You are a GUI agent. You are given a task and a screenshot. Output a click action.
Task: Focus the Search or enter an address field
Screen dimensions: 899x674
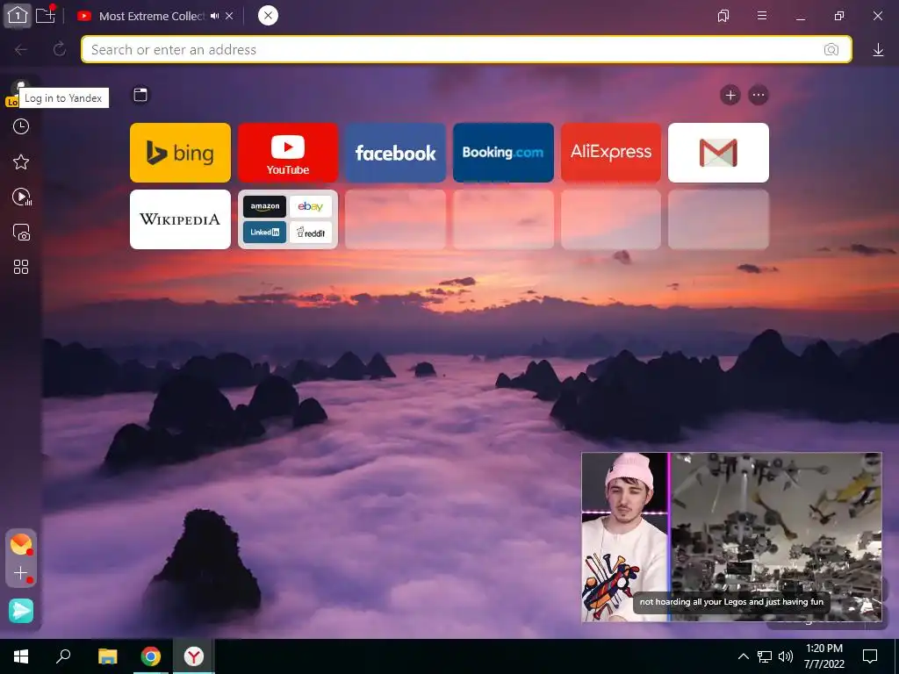coord(466,49)
